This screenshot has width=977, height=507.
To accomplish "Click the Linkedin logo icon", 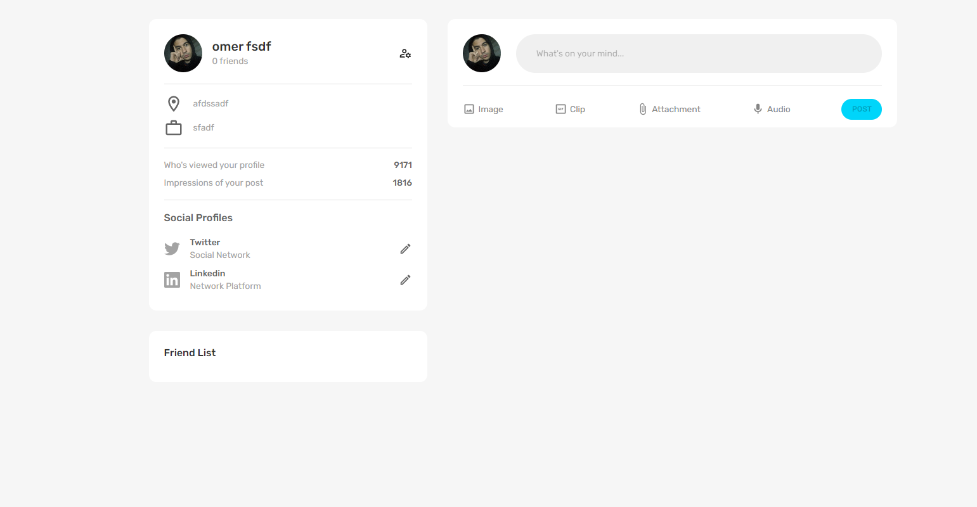I will pos(172,279).
